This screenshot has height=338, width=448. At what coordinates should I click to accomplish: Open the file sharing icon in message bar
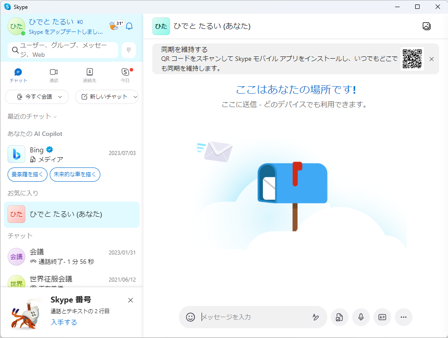click(x=339, y=317)
